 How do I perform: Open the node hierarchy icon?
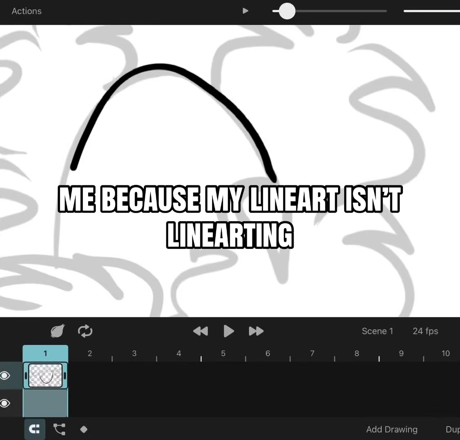coord(60,429)
